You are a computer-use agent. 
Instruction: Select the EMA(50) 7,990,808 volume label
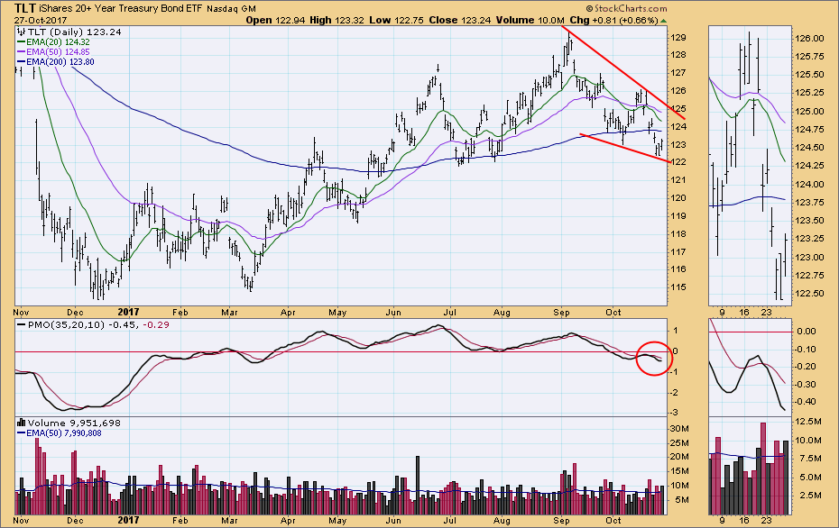[64, 432]
